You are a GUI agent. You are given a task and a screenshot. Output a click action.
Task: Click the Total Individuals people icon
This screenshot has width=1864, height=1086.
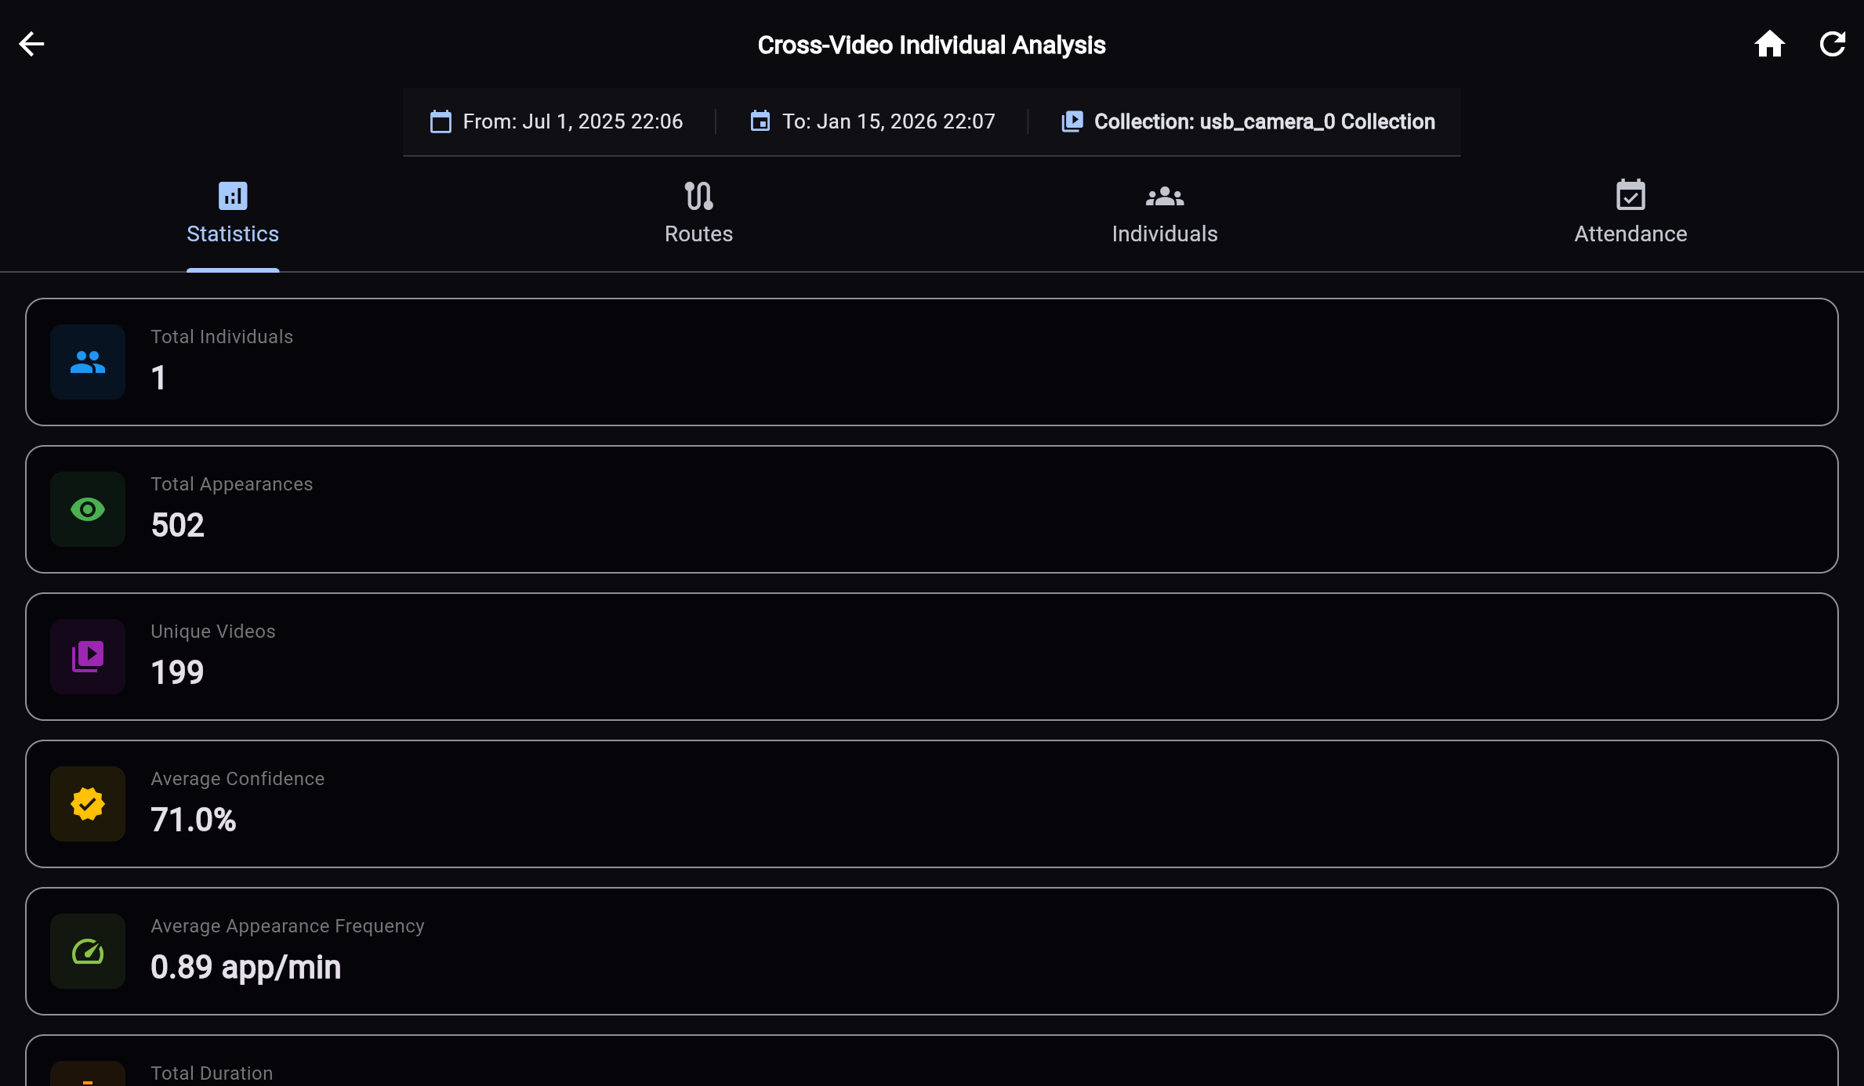[86, 362]
